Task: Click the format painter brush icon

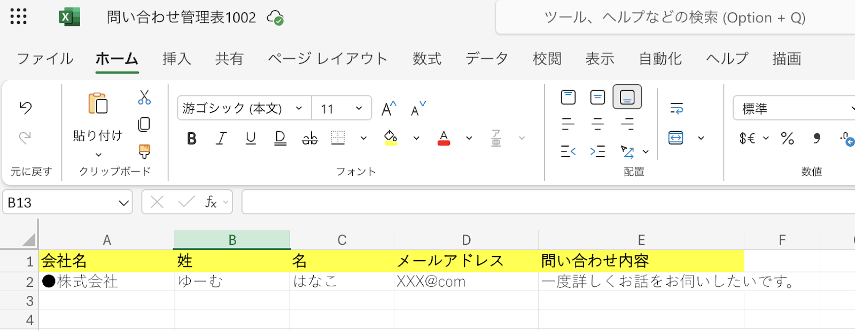Action: coord(144,152)
